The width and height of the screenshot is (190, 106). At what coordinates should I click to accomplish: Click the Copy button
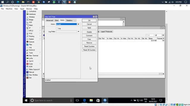pos(89,39)
